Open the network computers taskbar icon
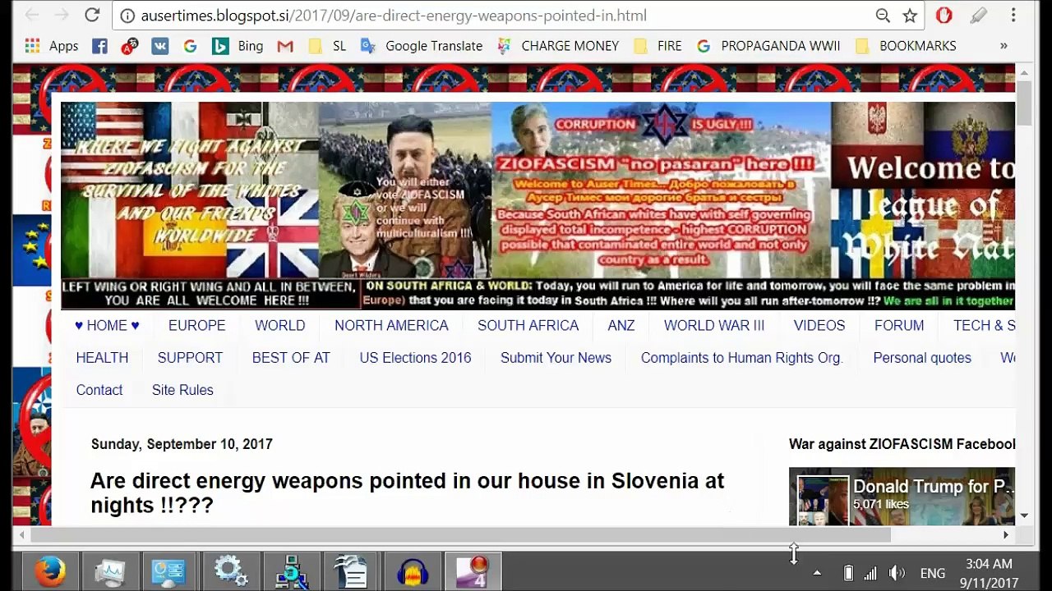The image size is (1052, 591). (x=292, y=572)
